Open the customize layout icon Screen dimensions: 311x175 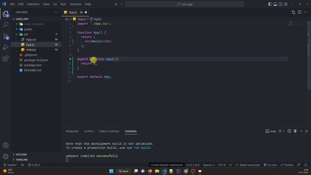pyautogui.click(x=286, y=4)
